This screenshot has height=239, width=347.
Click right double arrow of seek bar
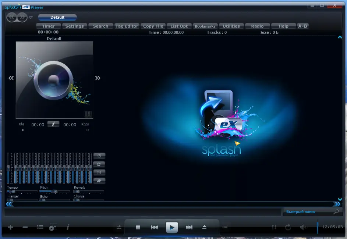pos(337,204)
